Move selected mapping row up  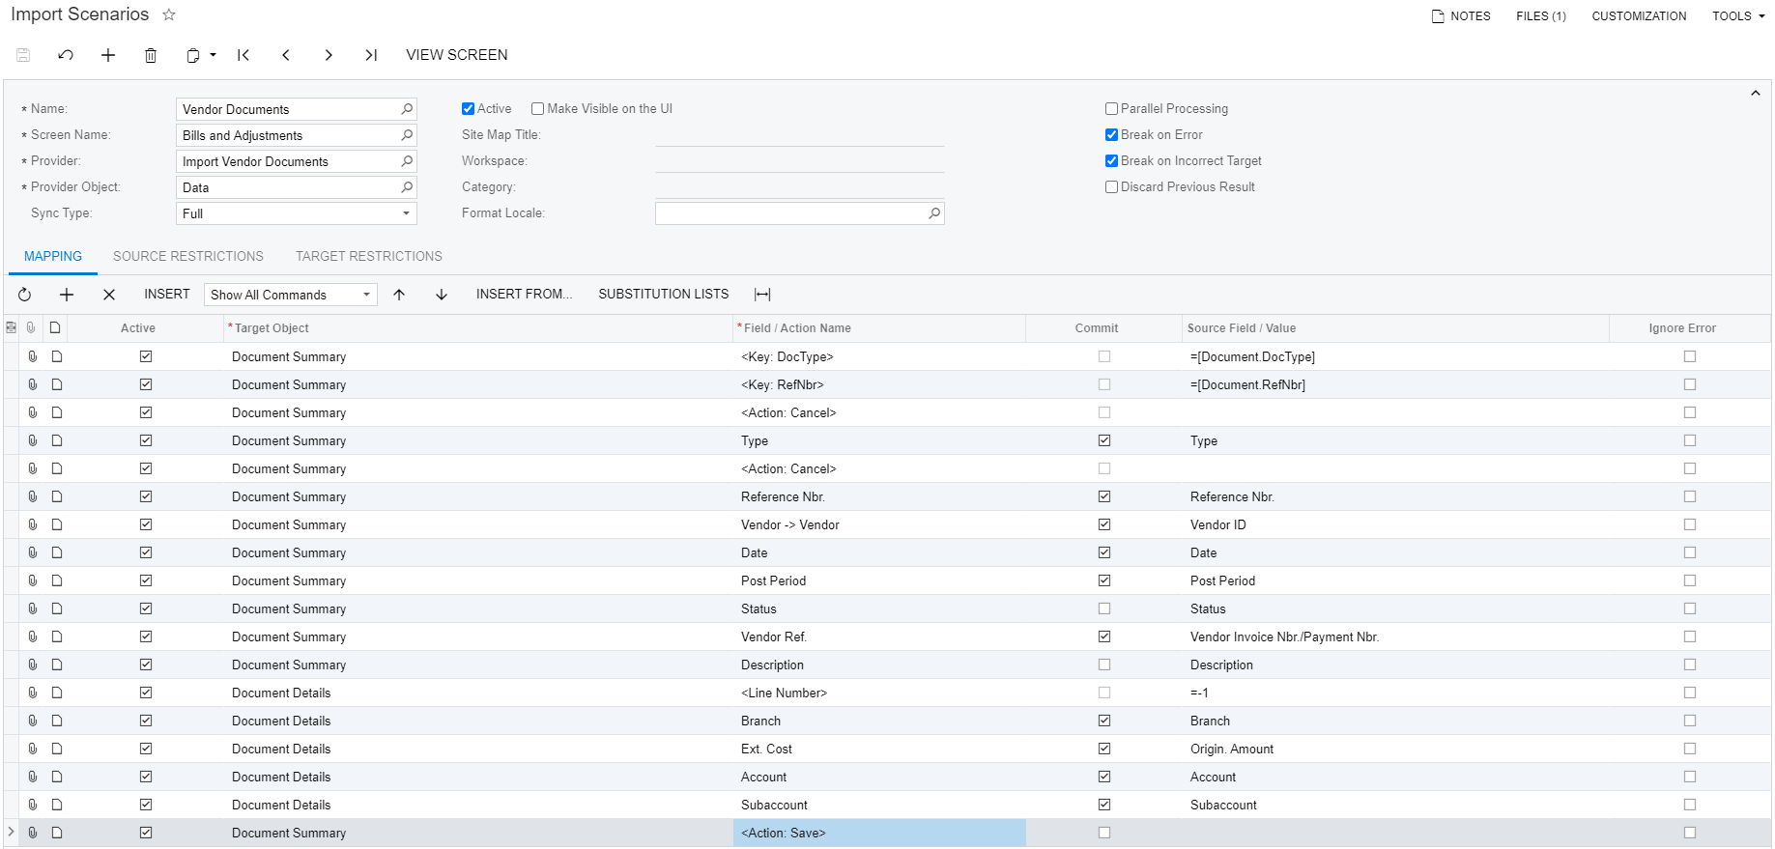click(399, 295)
